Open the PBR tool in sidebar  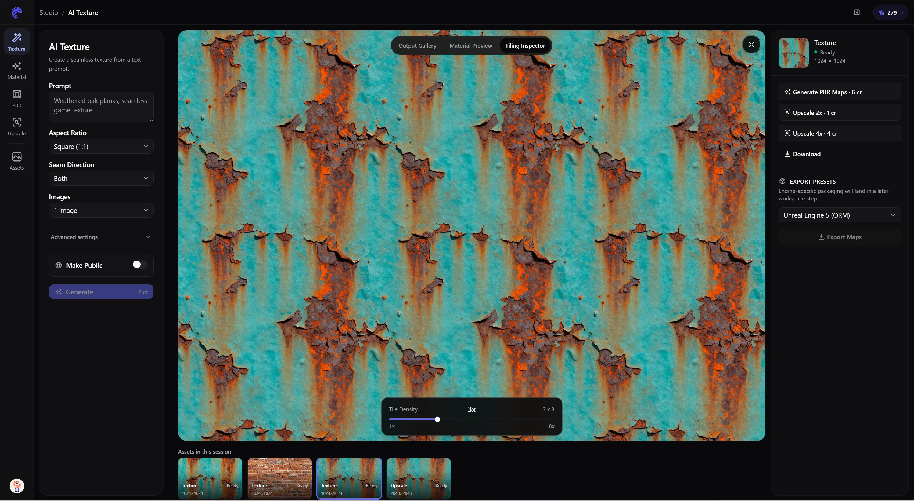point(17,98)
